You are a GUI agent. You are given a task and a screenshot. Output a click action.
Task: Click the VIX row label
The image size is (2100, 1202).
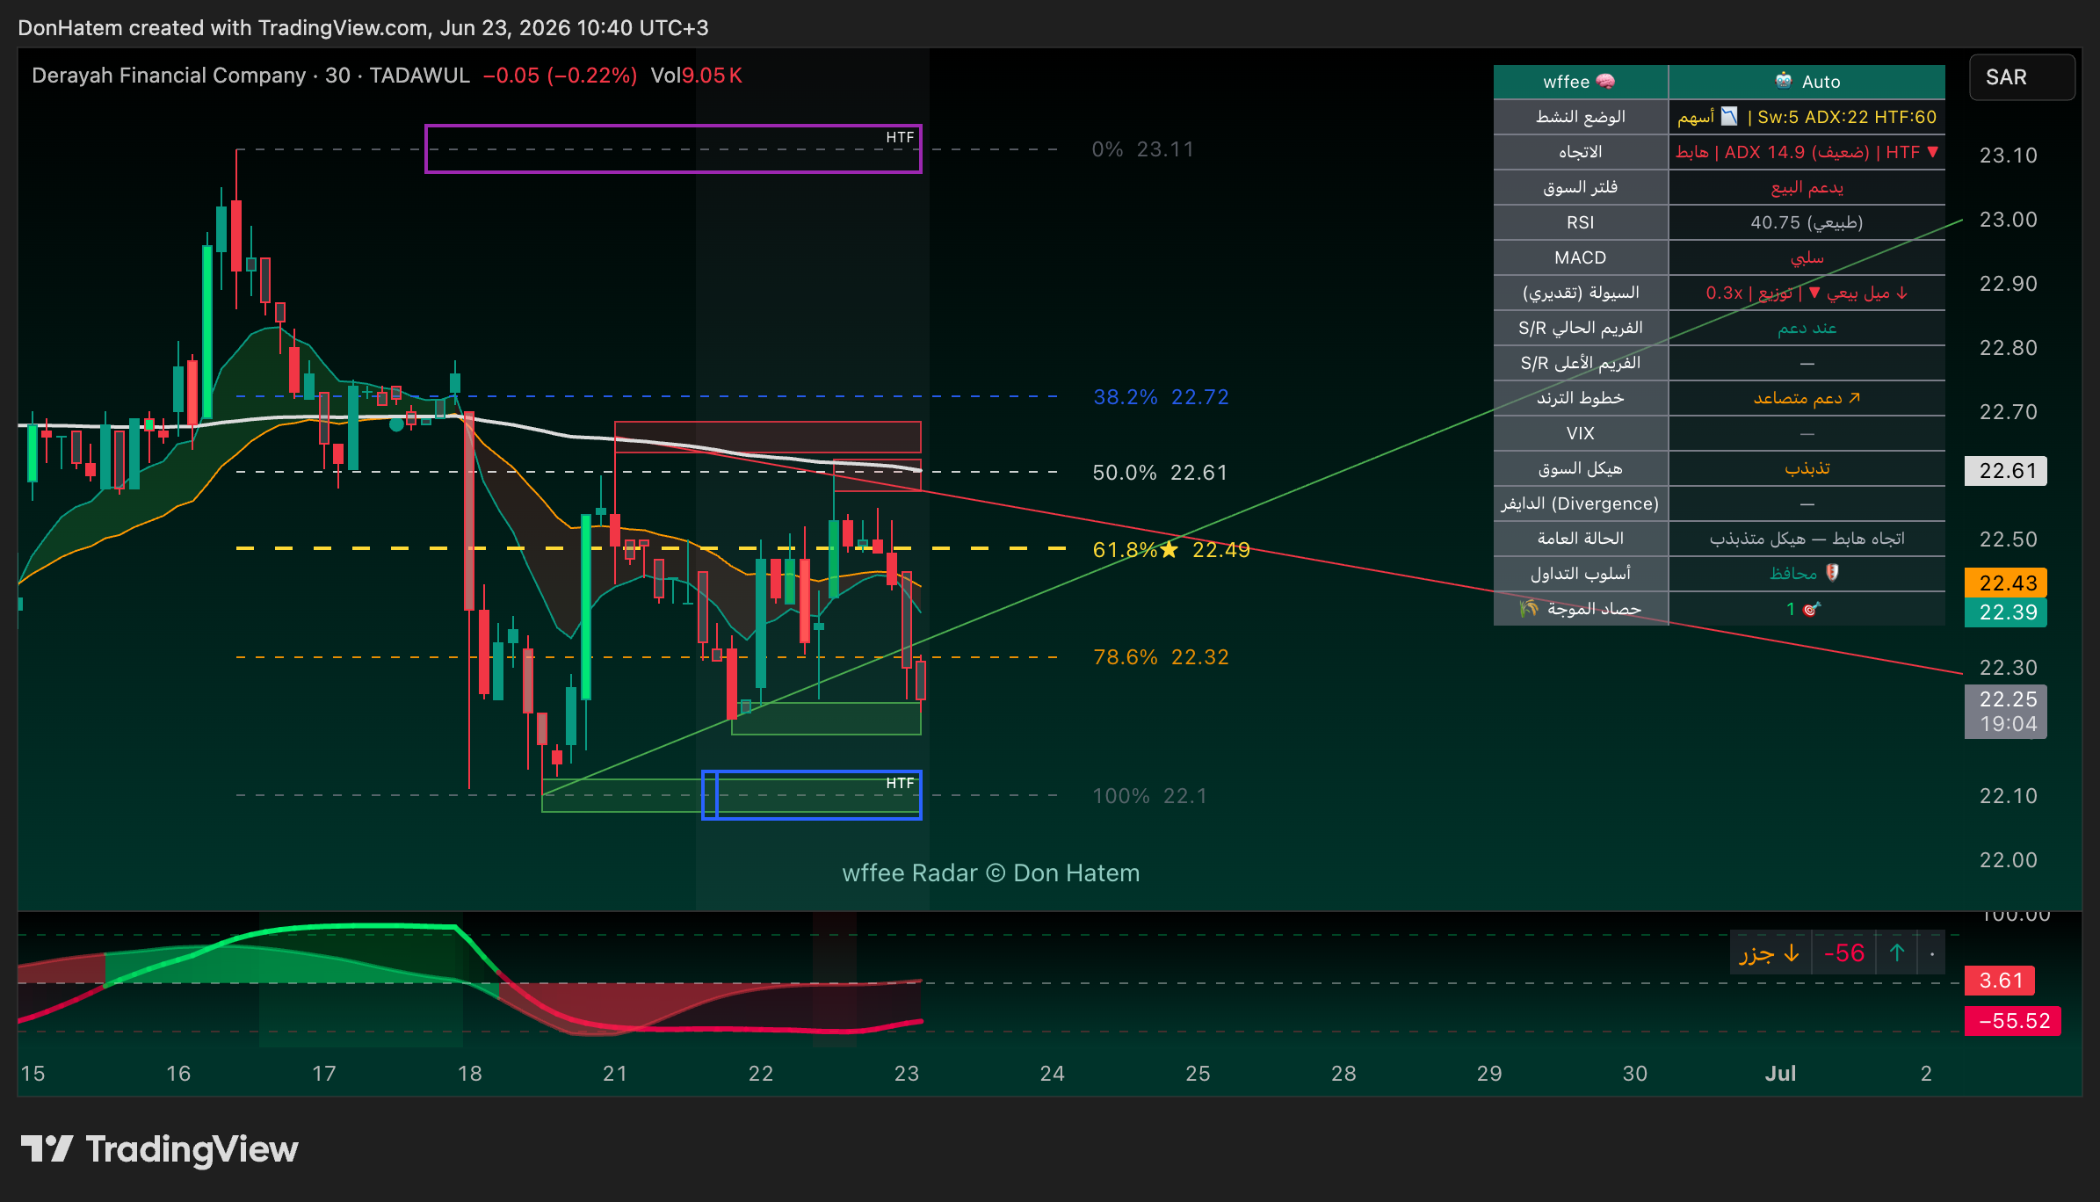pyautogui.click(x=1581, y=433)
